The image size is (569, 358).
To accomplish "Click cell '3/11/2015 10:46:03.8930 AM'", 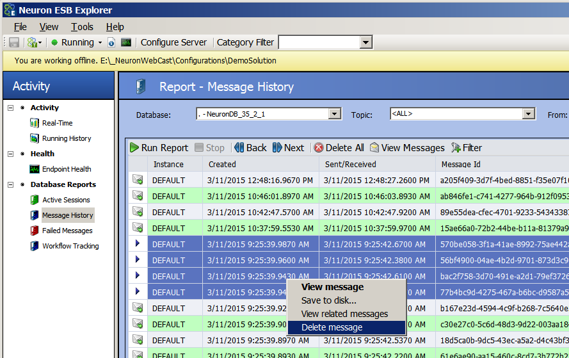I will tap(377, 196).
